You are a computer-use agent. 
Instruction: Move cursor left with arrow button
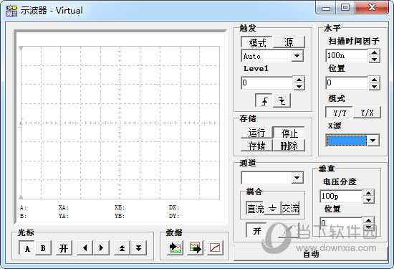(x=85, y=248)
